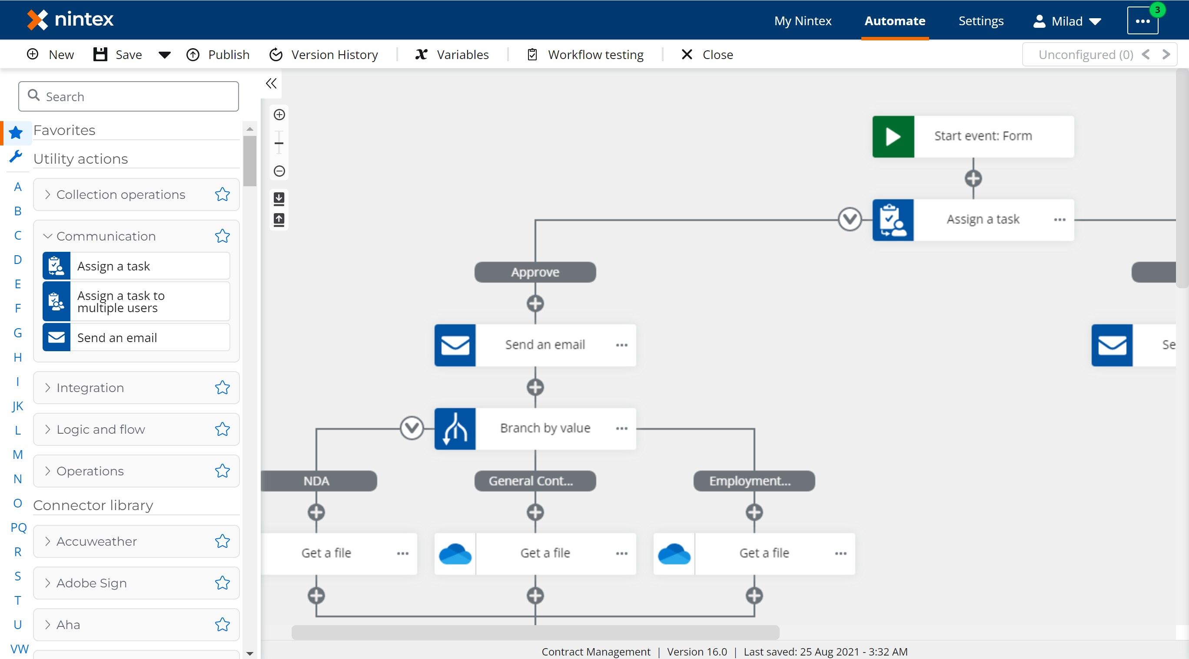Open Version History
1189x659 pixels.
click(x=324, y=54)
